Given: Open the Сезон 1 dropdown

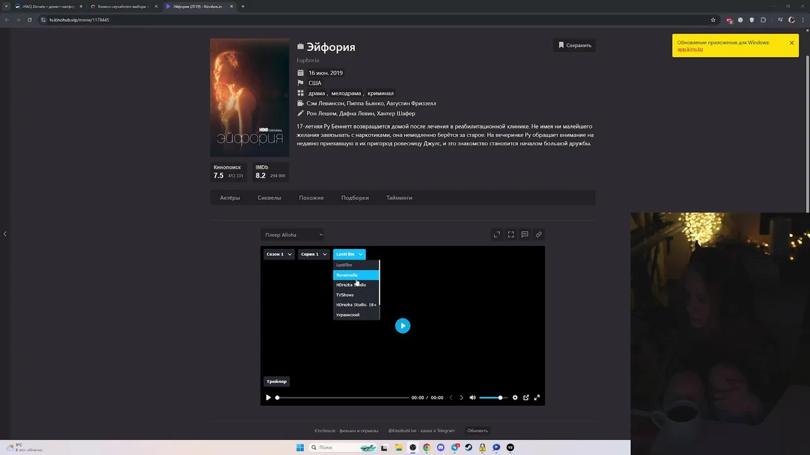Looking at the screenshot, I should point(279,254).
